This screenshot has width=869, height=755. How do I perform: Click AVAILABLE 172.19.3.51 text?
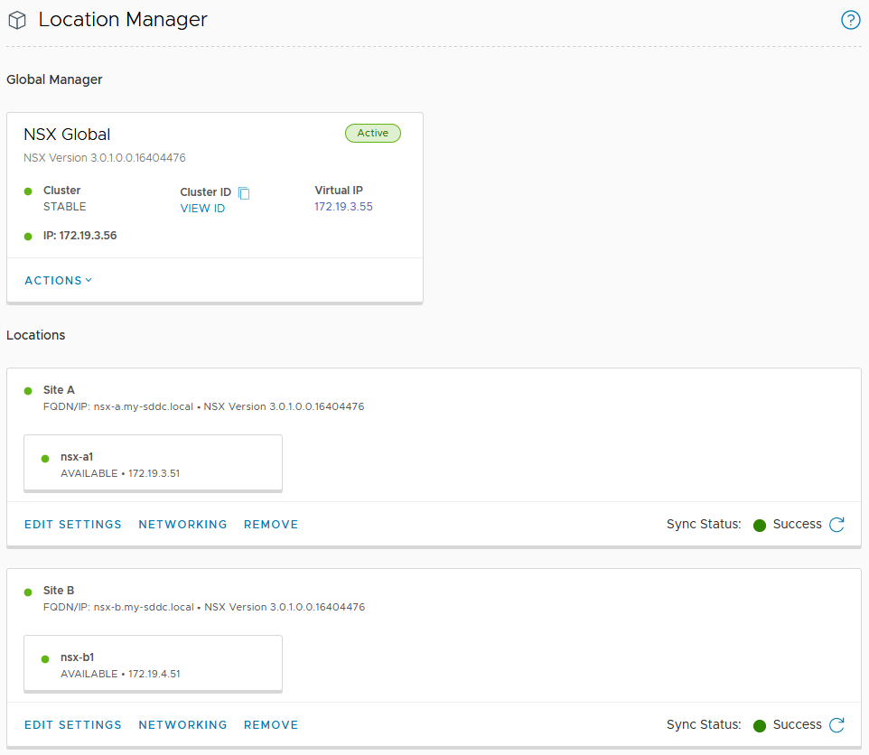click(120, 473)
